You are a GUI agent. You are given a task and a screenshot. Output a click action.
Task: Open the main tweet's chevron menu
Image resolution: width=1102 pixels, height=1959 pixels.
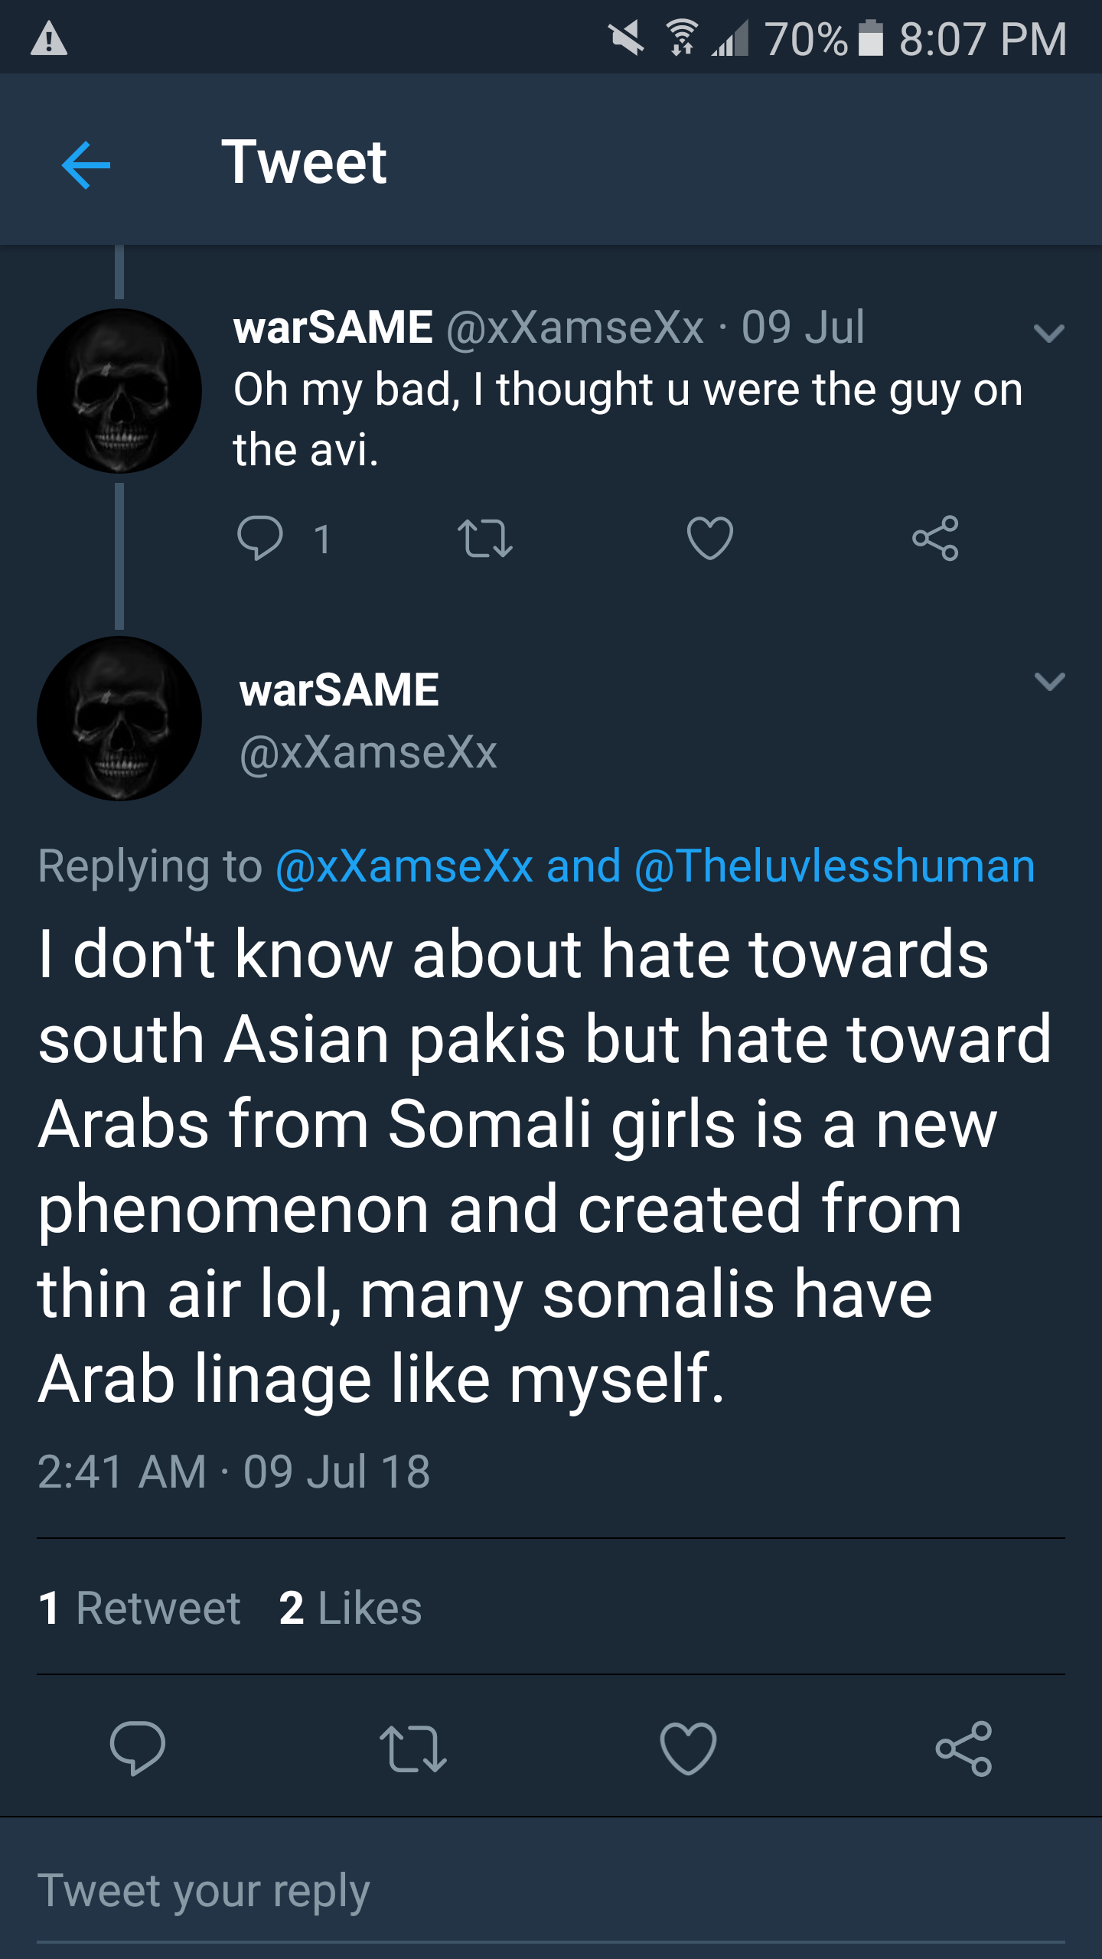coord(1048,681)
